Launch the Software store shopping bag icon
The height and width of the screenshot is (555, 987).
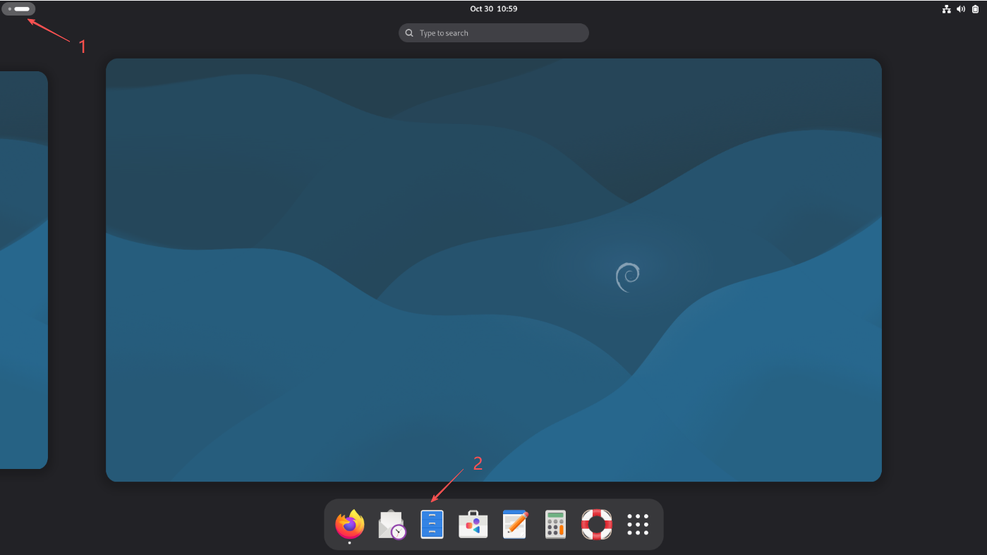(473, 525)
